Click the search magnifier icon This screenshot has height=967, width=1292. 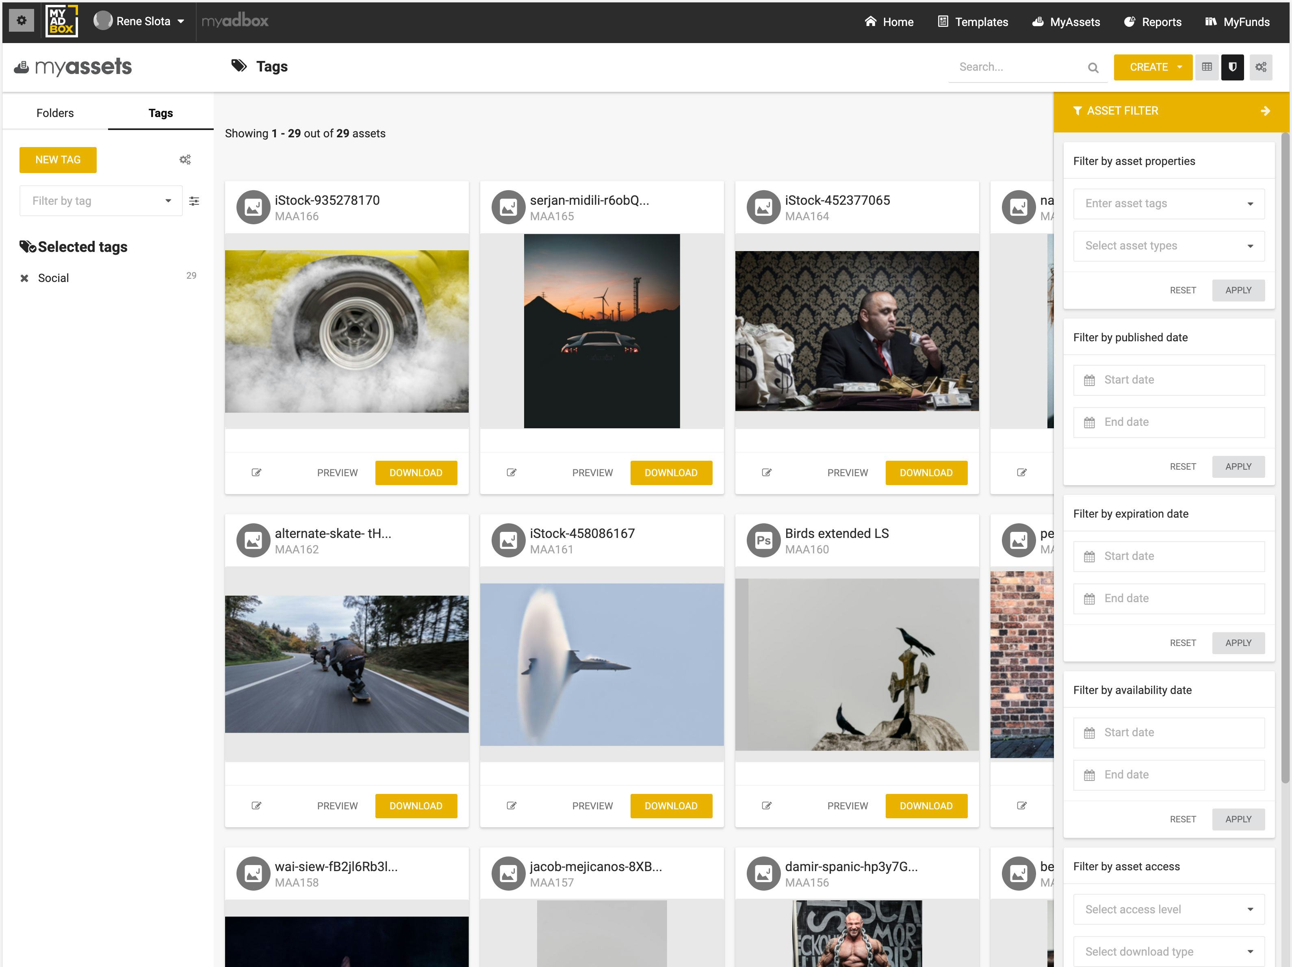pyautogui.click(x=1093, y=68)
